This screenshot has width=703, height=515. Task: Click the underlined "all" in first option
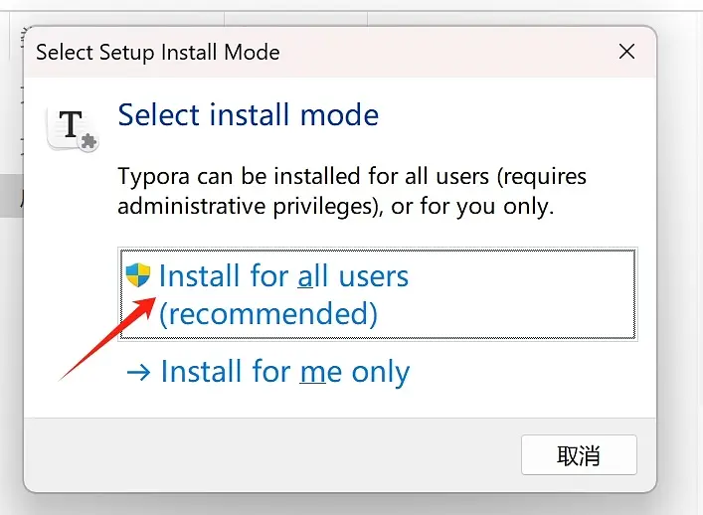pos(312,275)
